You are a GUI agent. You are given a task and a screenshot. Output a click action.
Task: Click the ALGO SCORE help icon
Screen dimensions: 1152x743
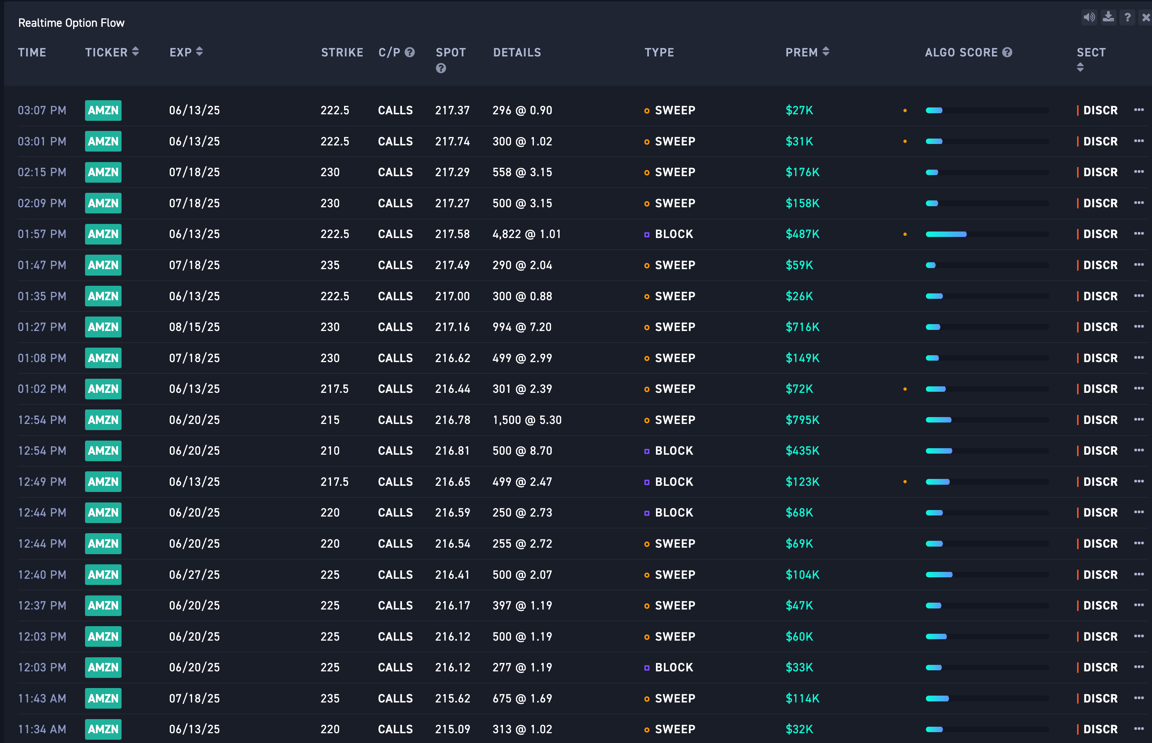tap(1007, 52)
